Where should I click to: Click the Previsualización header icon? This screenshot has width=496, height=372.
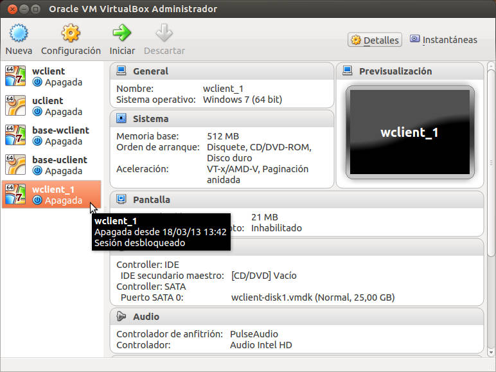point(348,71)
